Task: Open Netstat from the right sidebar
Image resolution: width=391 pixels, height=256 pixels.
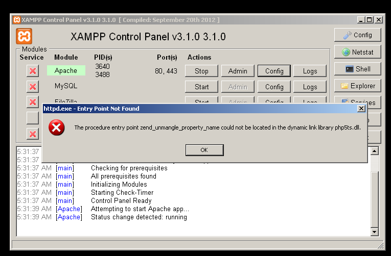Action: 358,52
